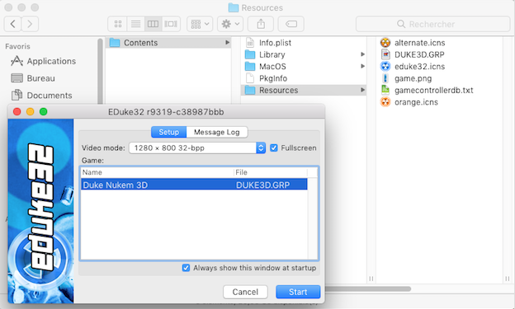This screenshot has height=309, width=515.
Task: Expand the MacOS folder arrow
Action: point(362,66)
